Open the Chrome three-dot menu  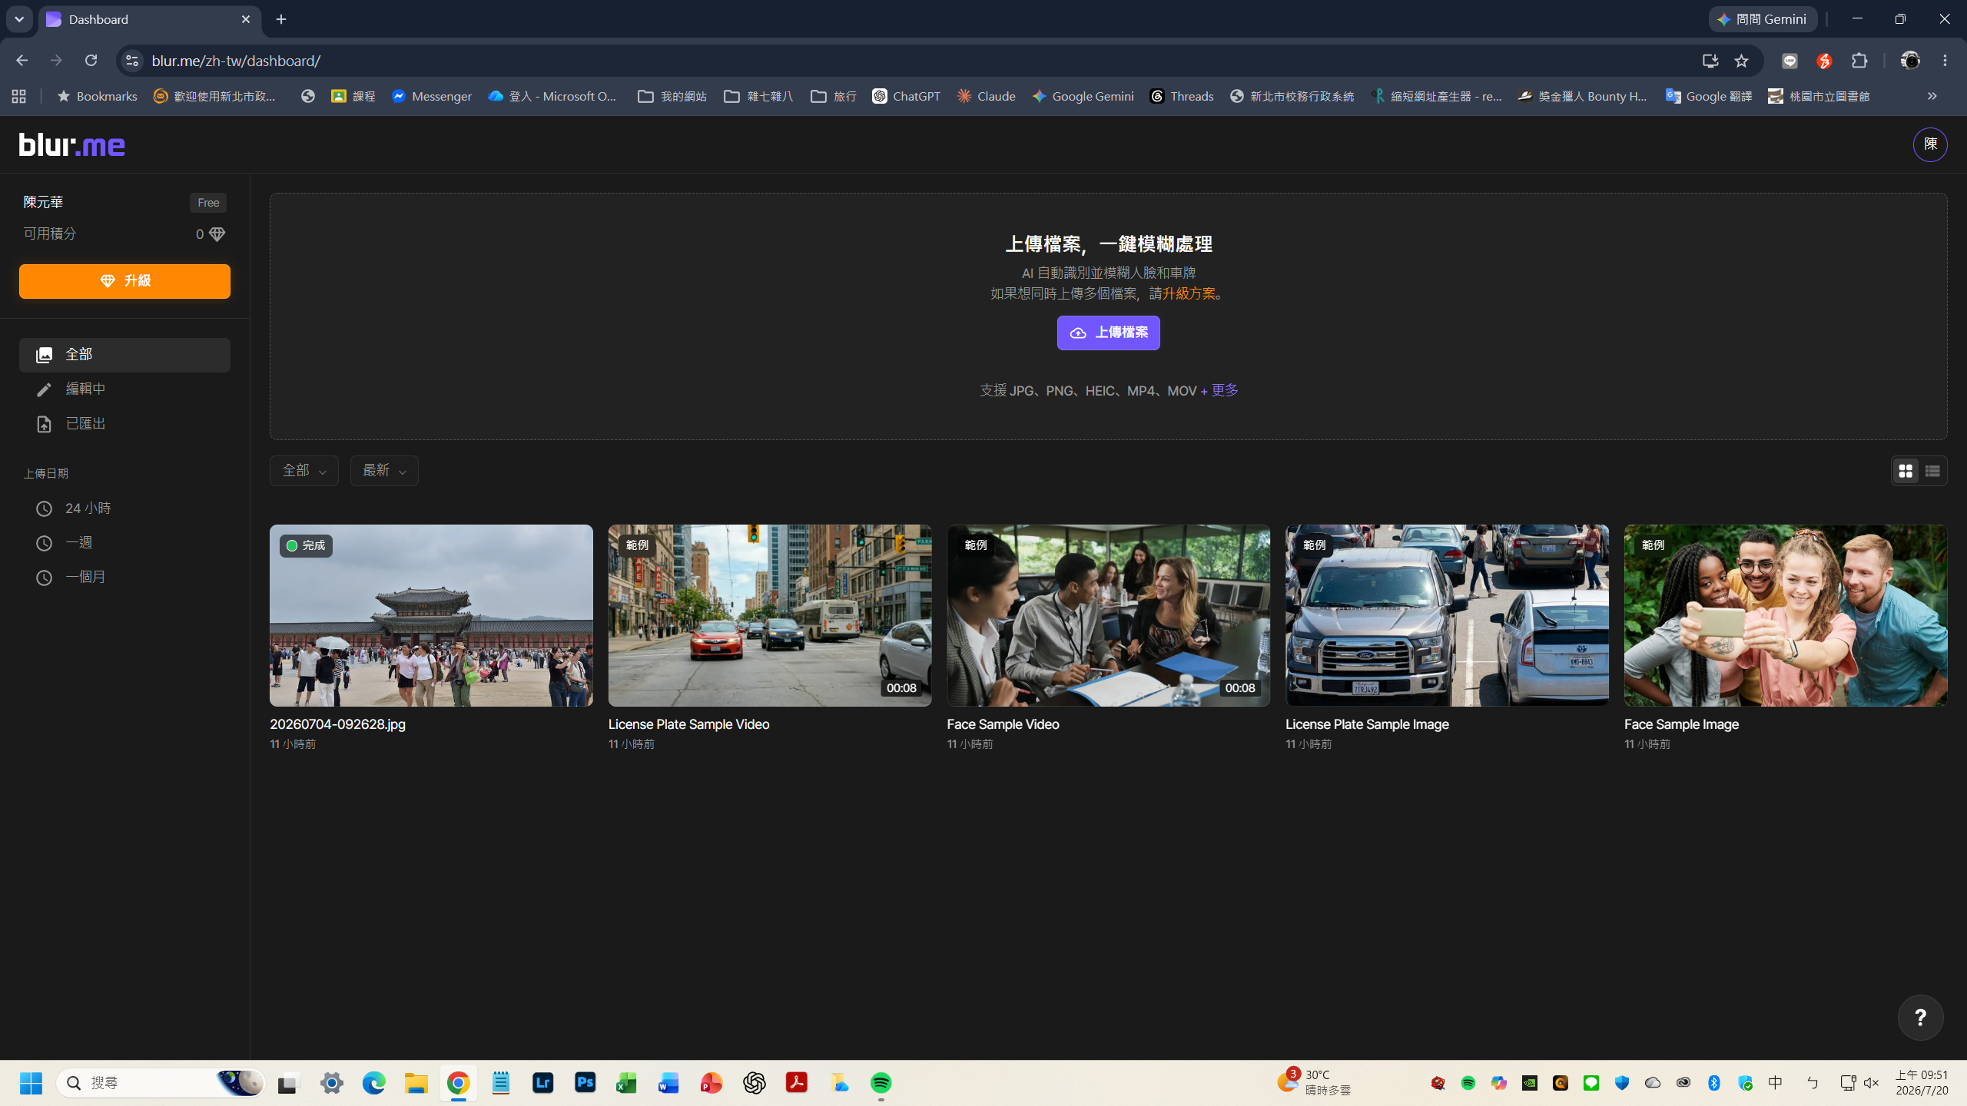(1945, 61)
